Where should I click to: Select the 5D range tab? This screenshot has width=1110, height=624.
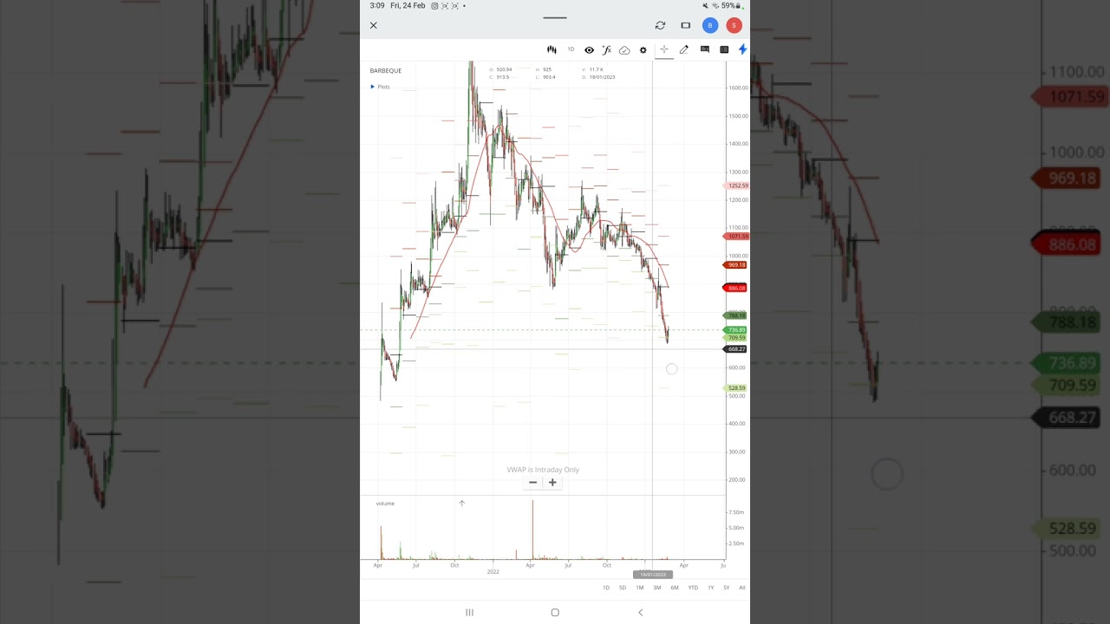pyautogui.click(x=623, y=588)
